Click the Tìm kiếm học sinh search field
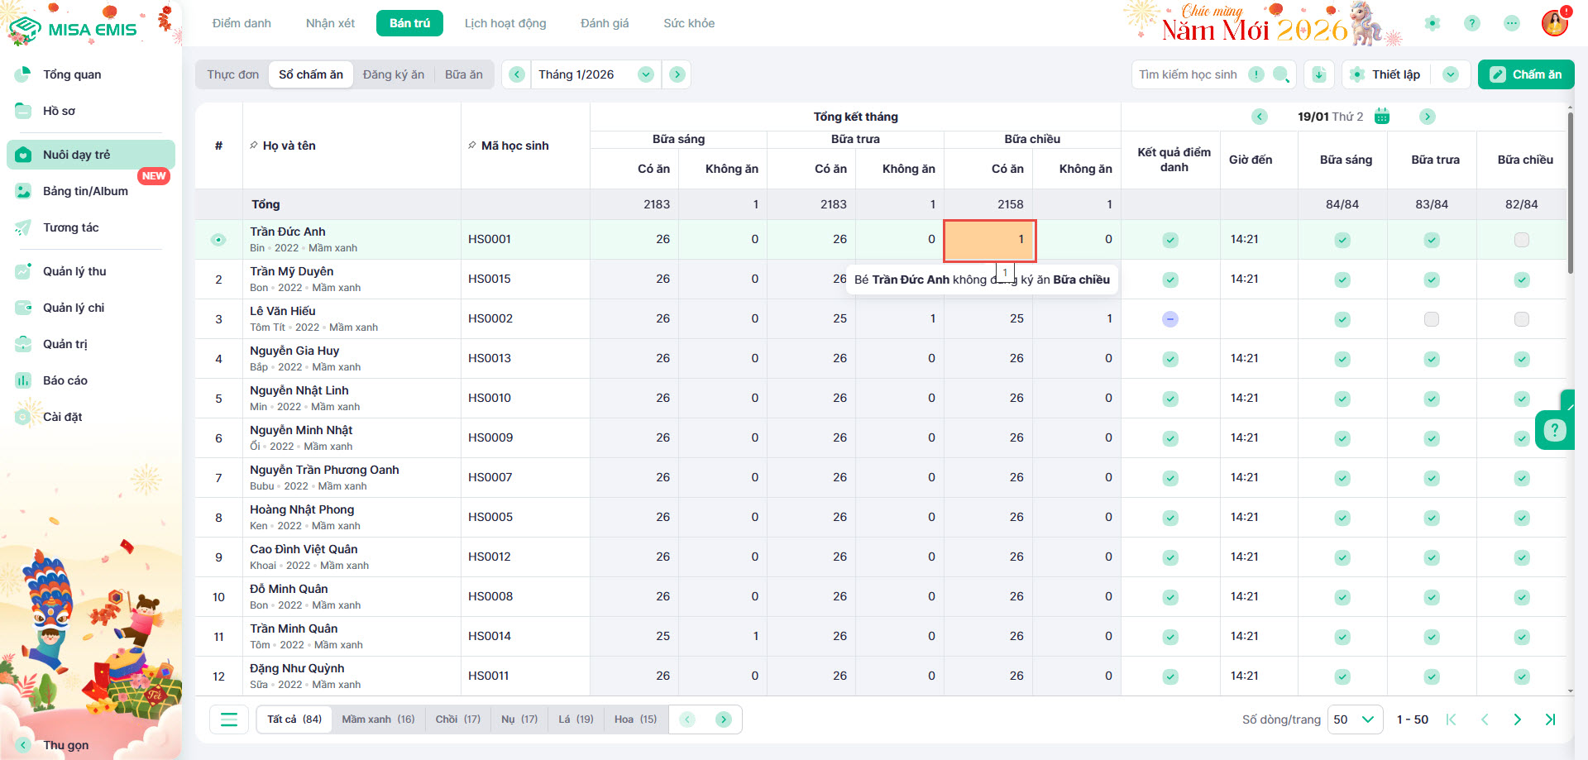Screen dimensions: 1588x760 coord(1188,74)
